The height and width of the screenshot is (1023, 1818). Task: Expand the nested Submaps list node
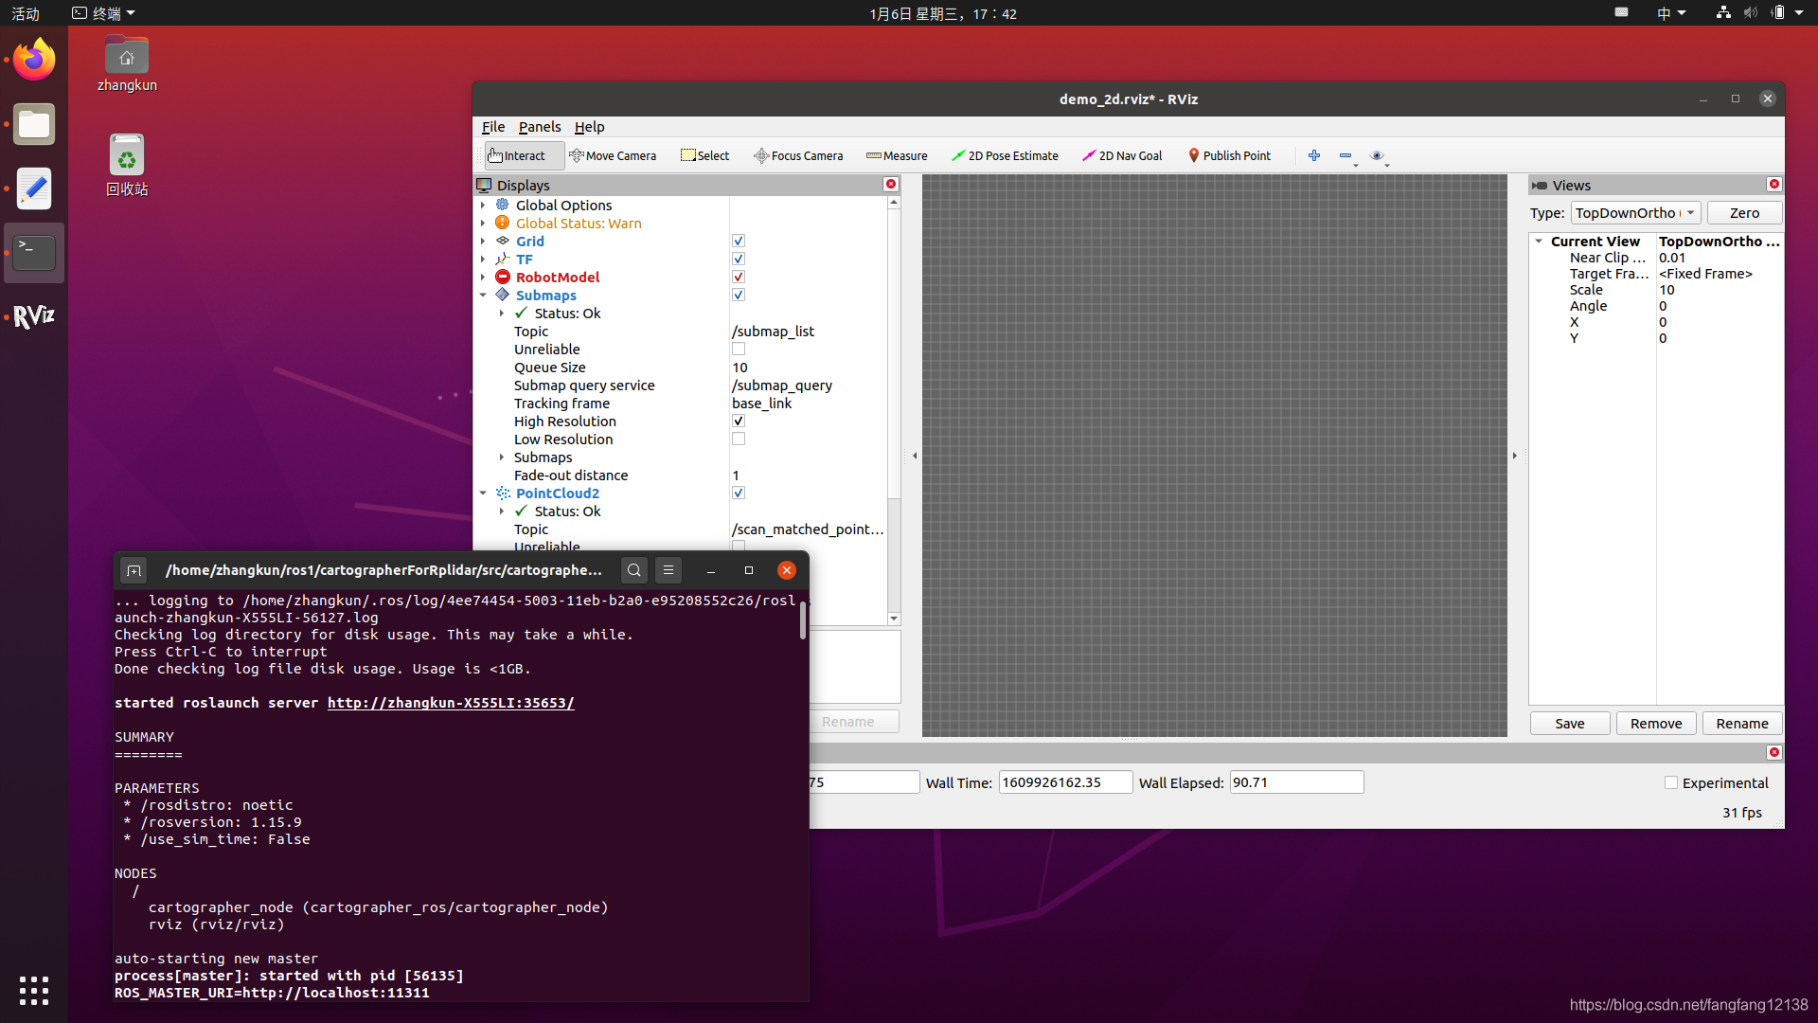[502, 457]
